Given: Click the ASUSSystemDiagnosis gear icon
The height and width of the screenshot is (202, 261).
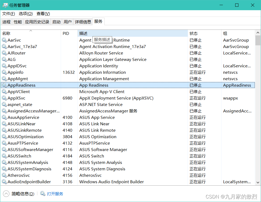Looking at the screenshot, I should pos(4,169).
